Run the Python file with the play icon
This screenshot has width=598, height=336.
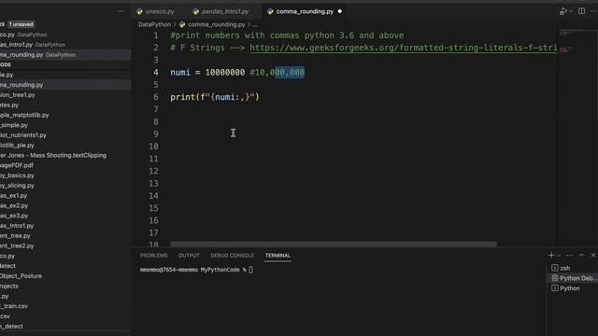pos(562,11)
